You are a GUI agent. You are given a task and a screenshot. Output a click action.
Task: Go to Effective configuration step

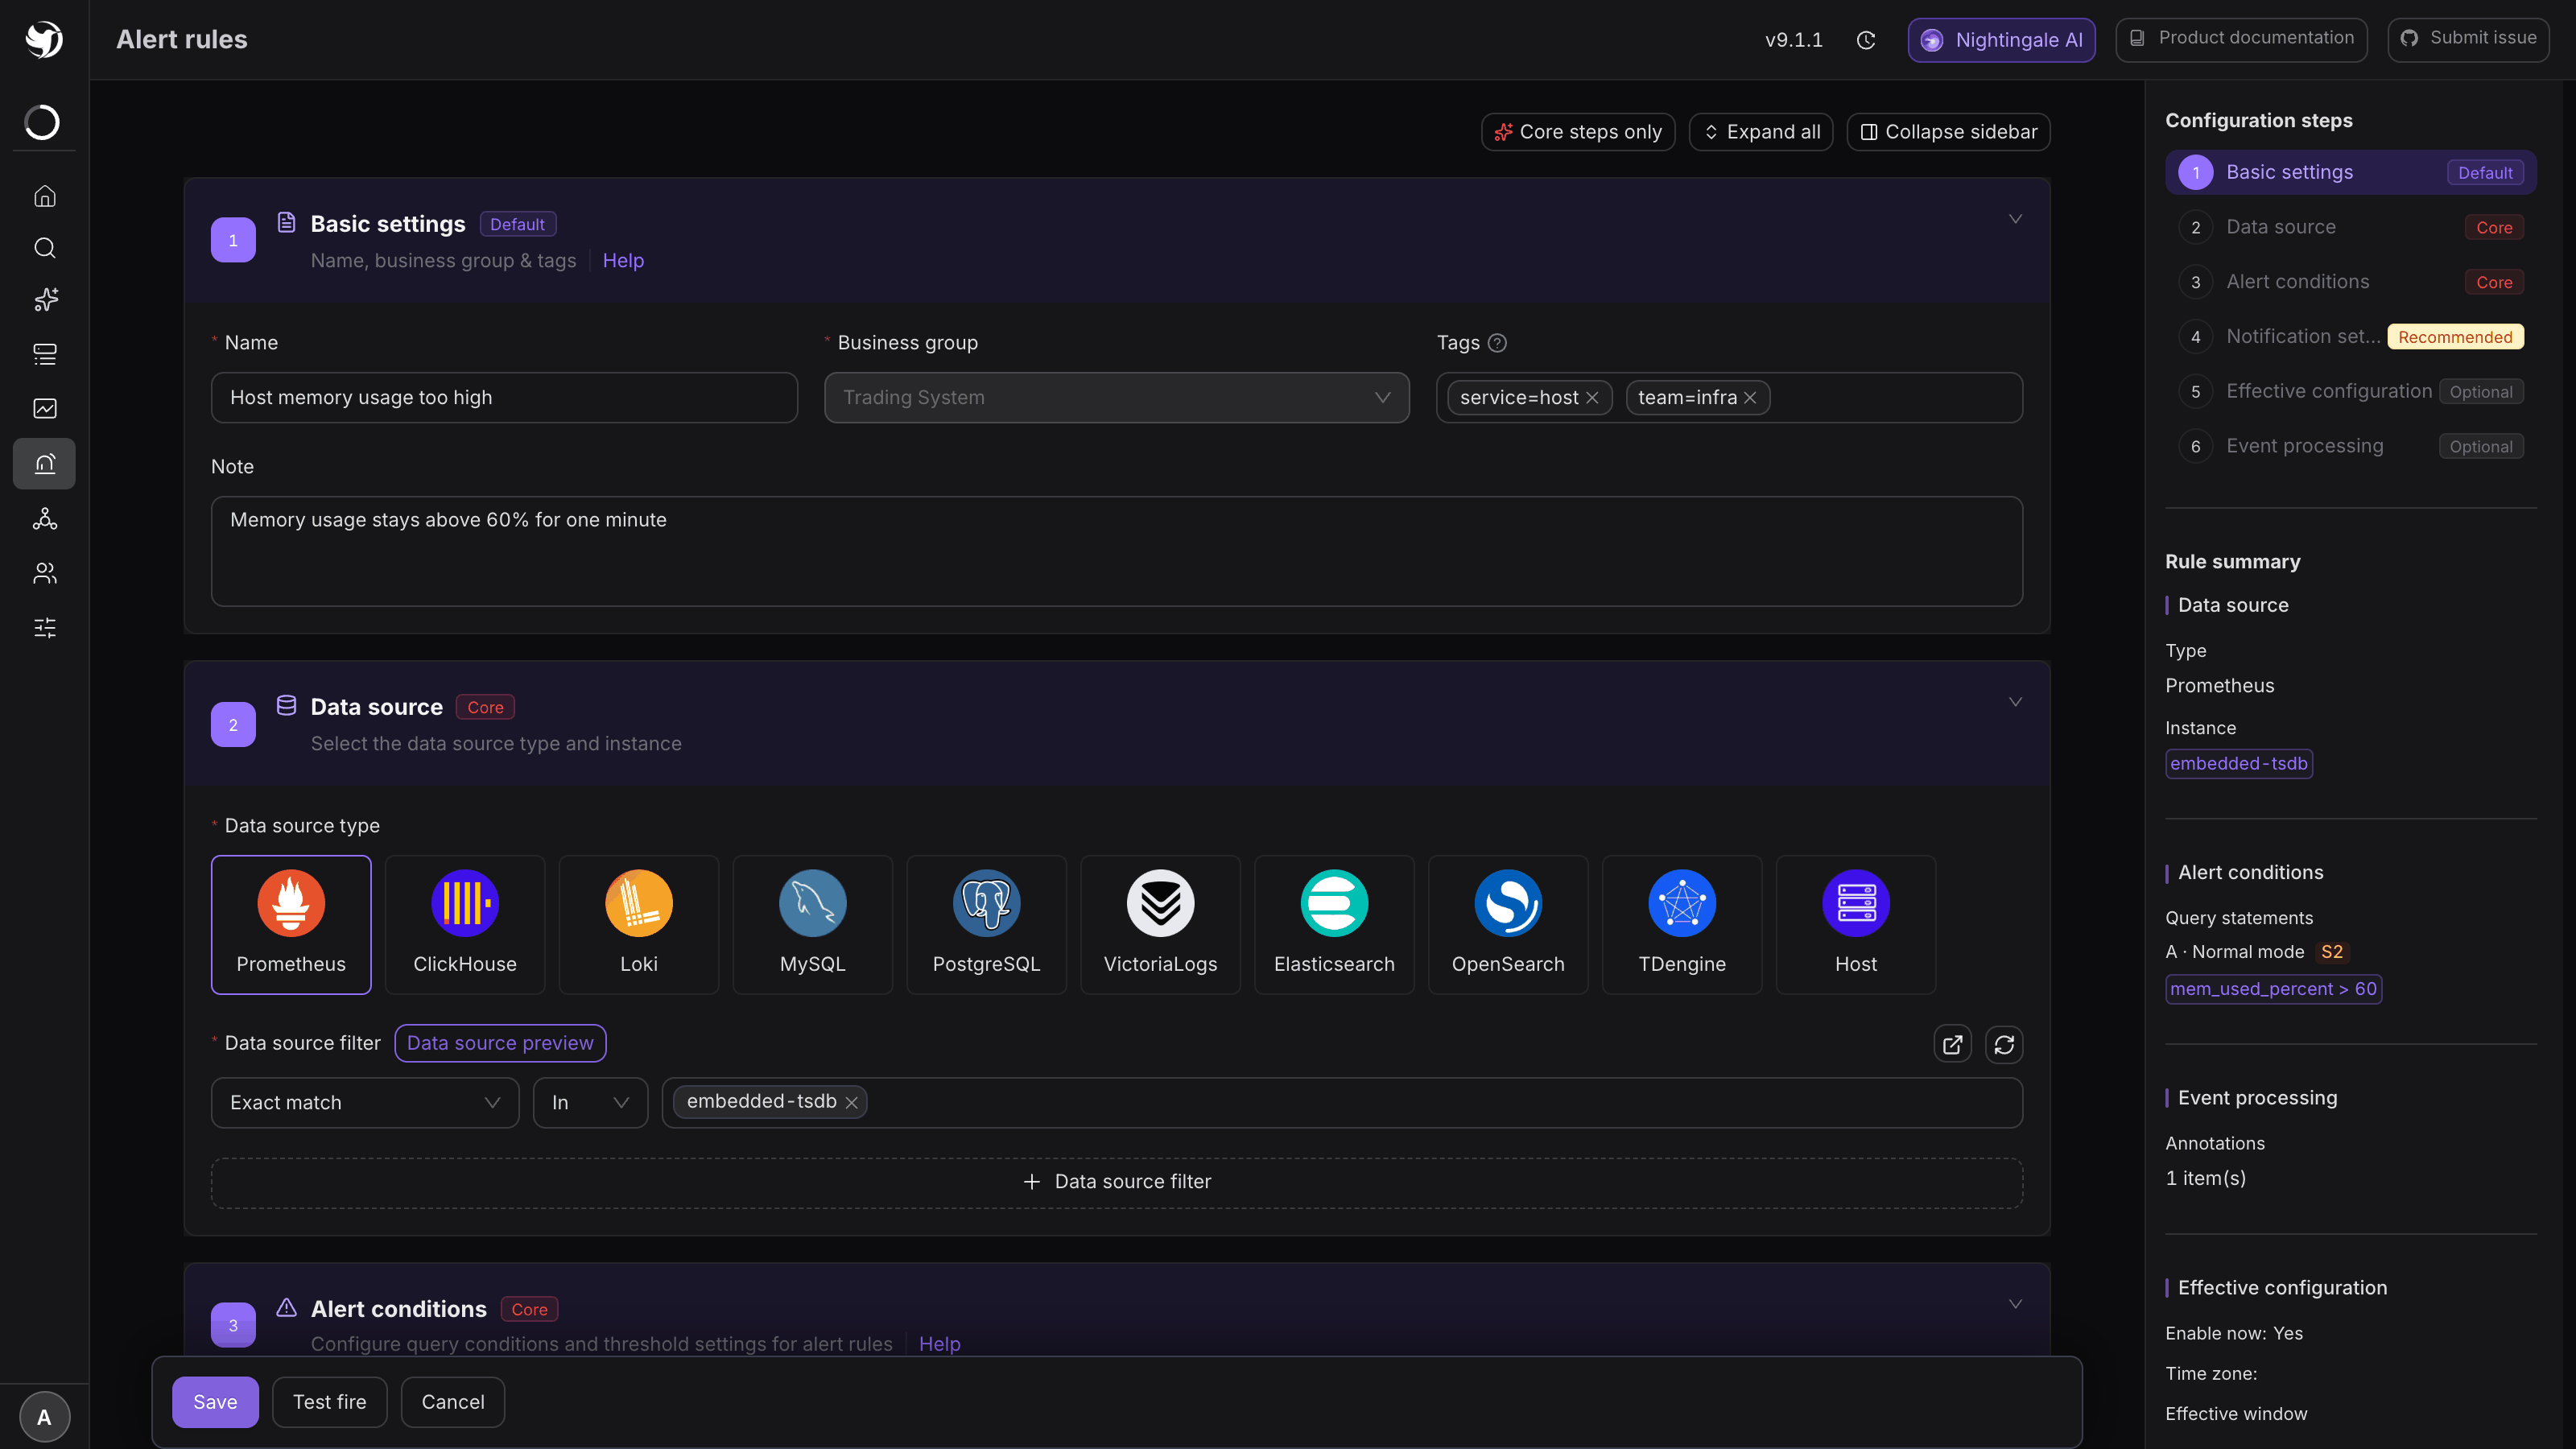click(2351, 391)
